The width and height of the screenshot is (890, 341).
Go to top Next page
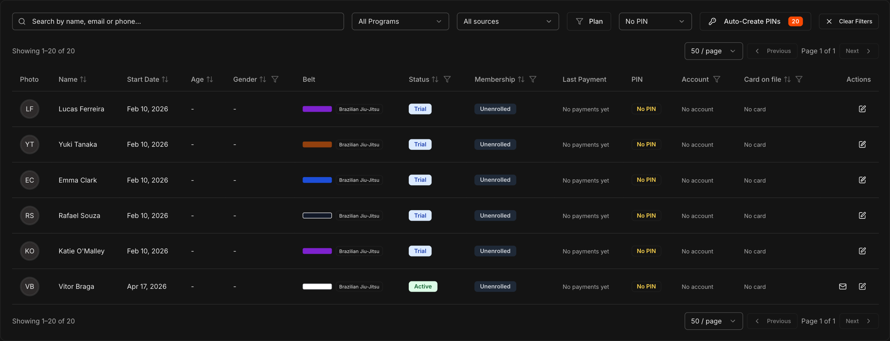(859, 51)
